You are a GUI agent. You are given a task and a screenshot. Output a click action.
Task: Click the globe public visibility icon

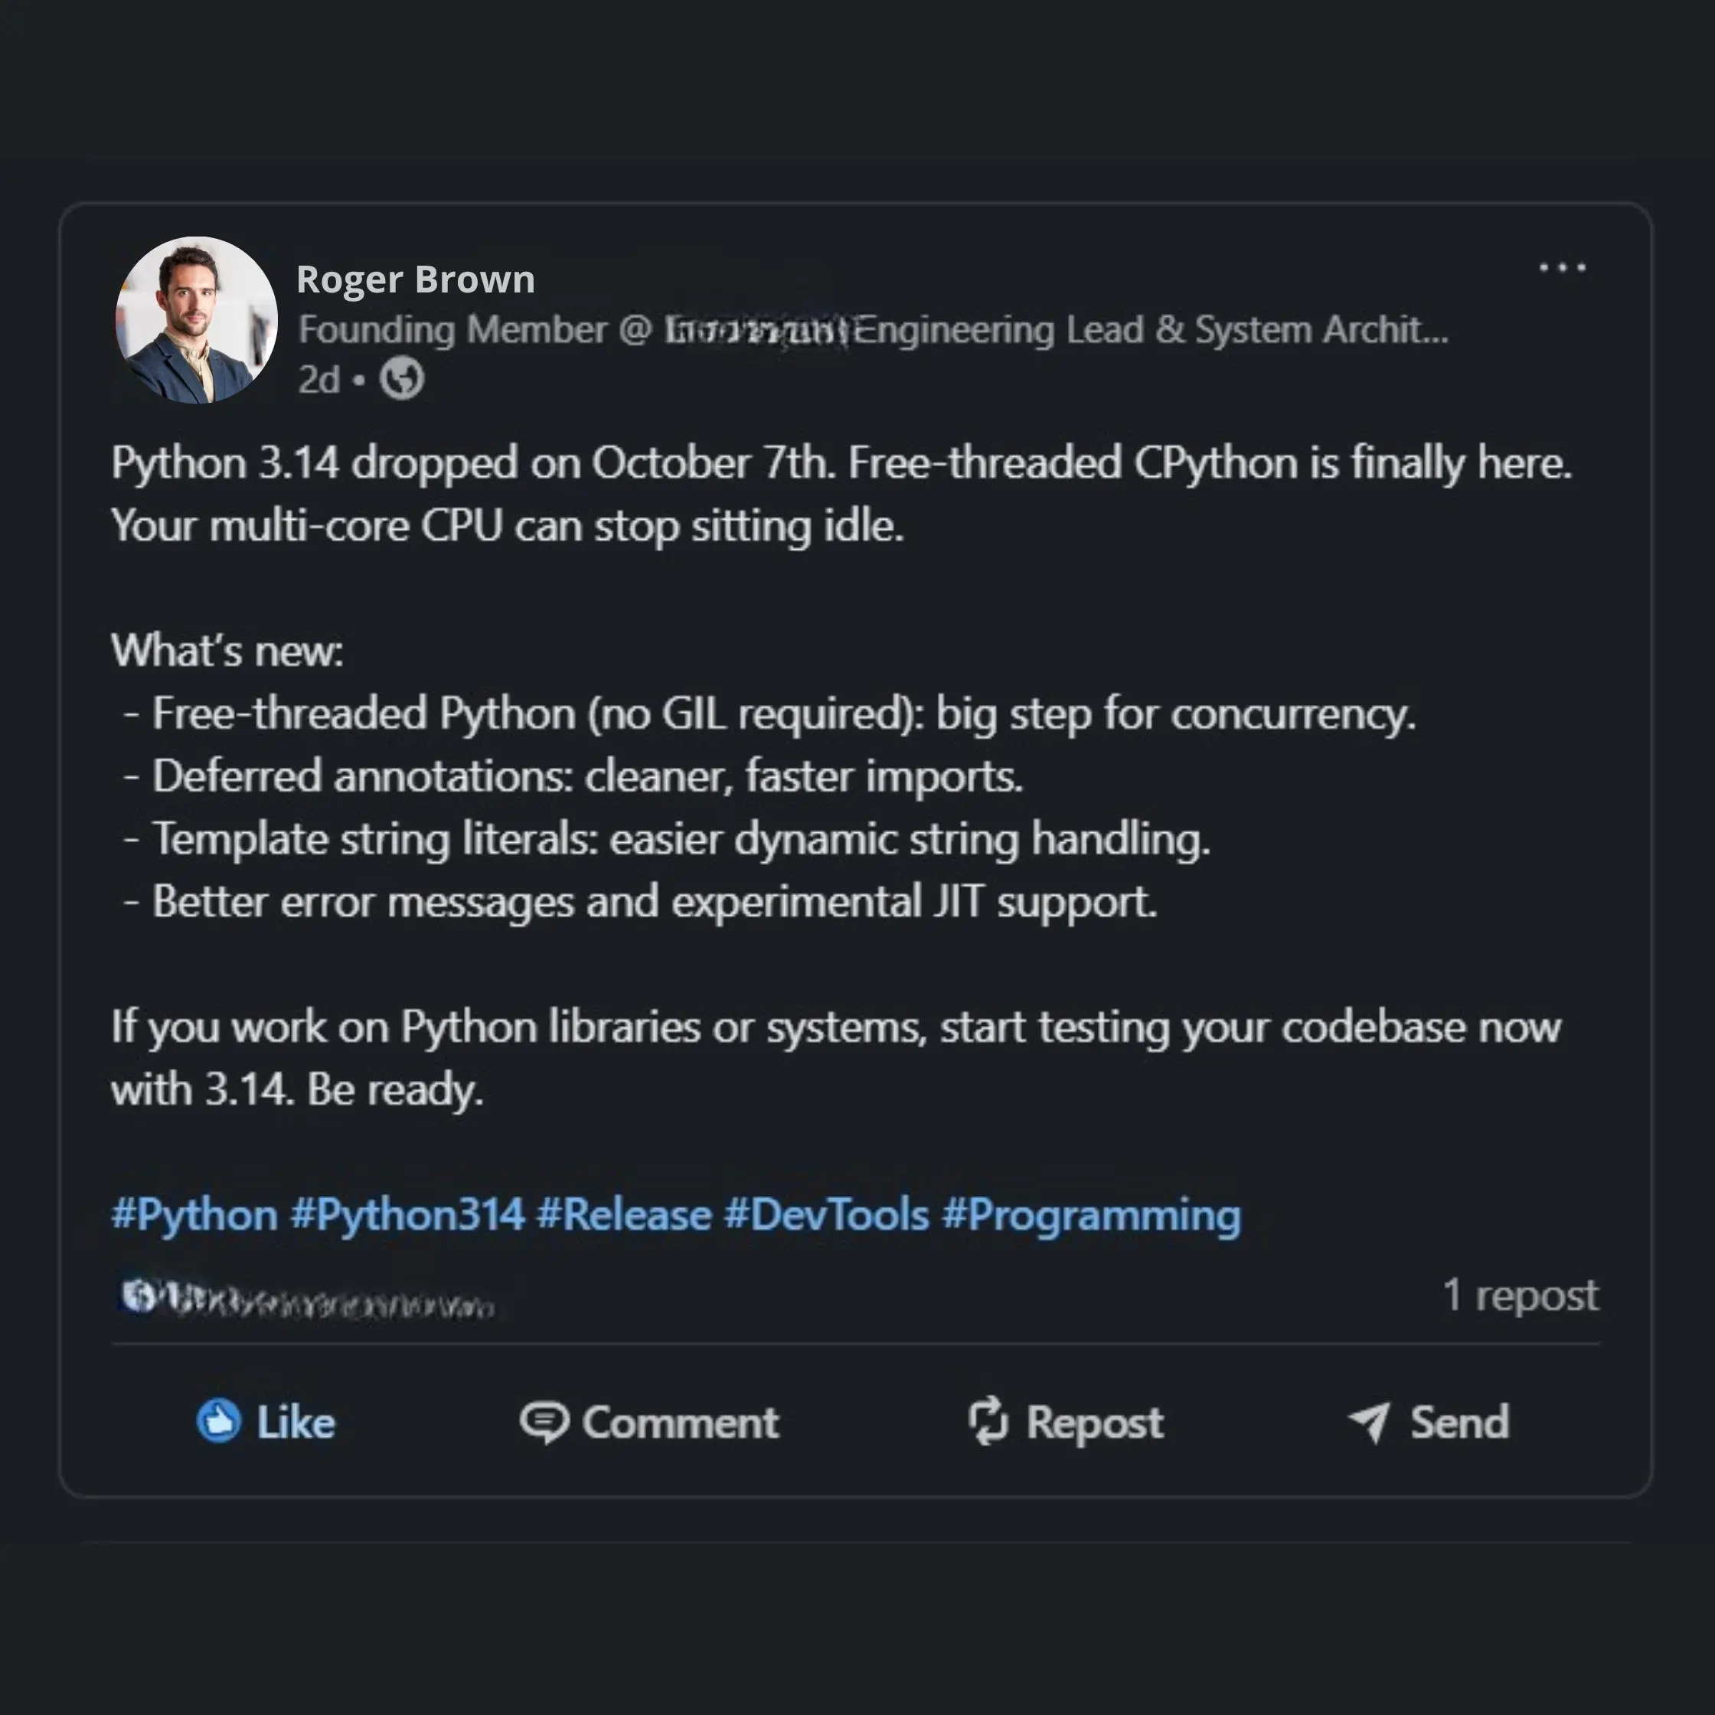(402, 379)
